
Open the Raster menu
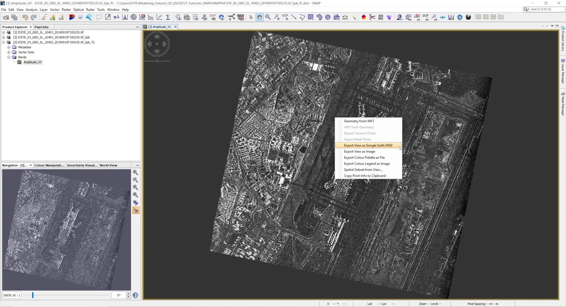pos(66,9)
